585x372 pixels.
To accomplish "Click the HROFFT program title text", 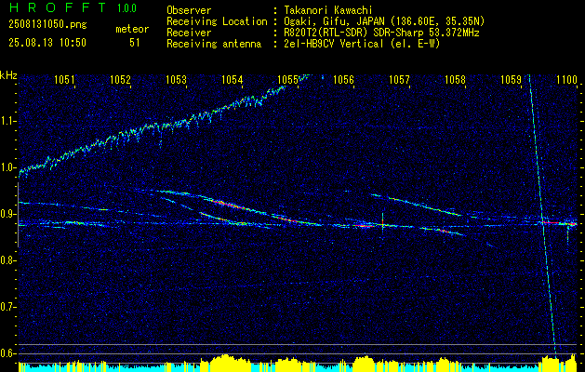I will point(58,7).
